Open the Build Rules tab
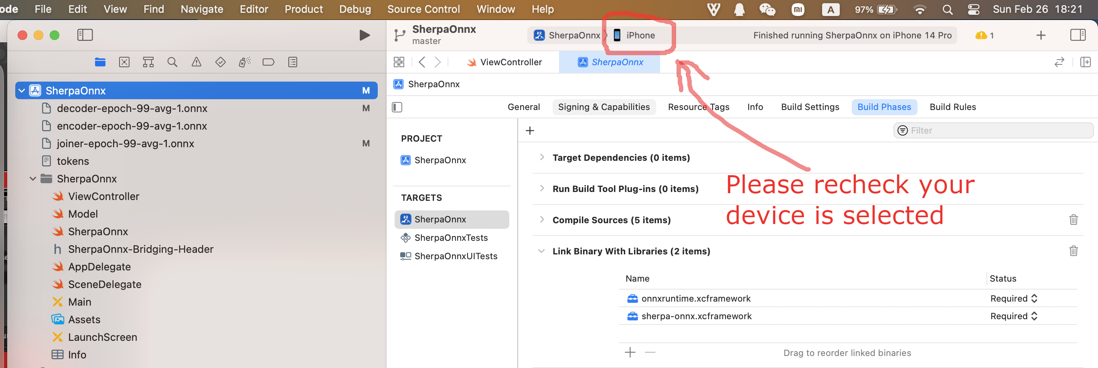The image size is (1098, 368). coord(953,107)
